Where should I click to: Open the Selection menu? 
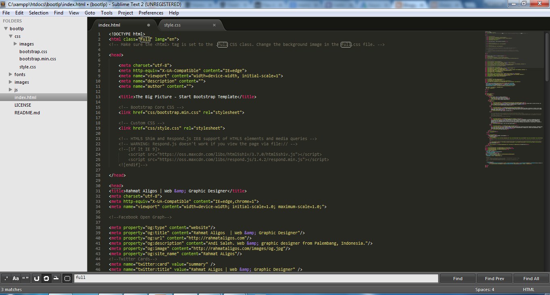39,13
